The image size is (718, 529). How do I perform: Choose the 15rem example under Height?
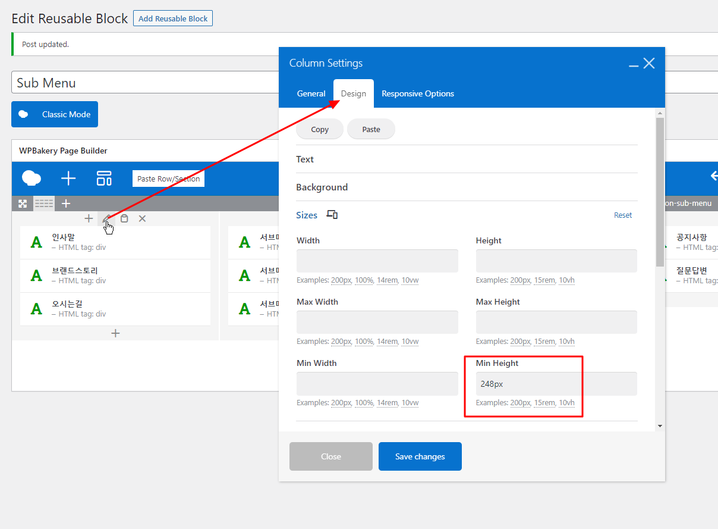[544, 280]
